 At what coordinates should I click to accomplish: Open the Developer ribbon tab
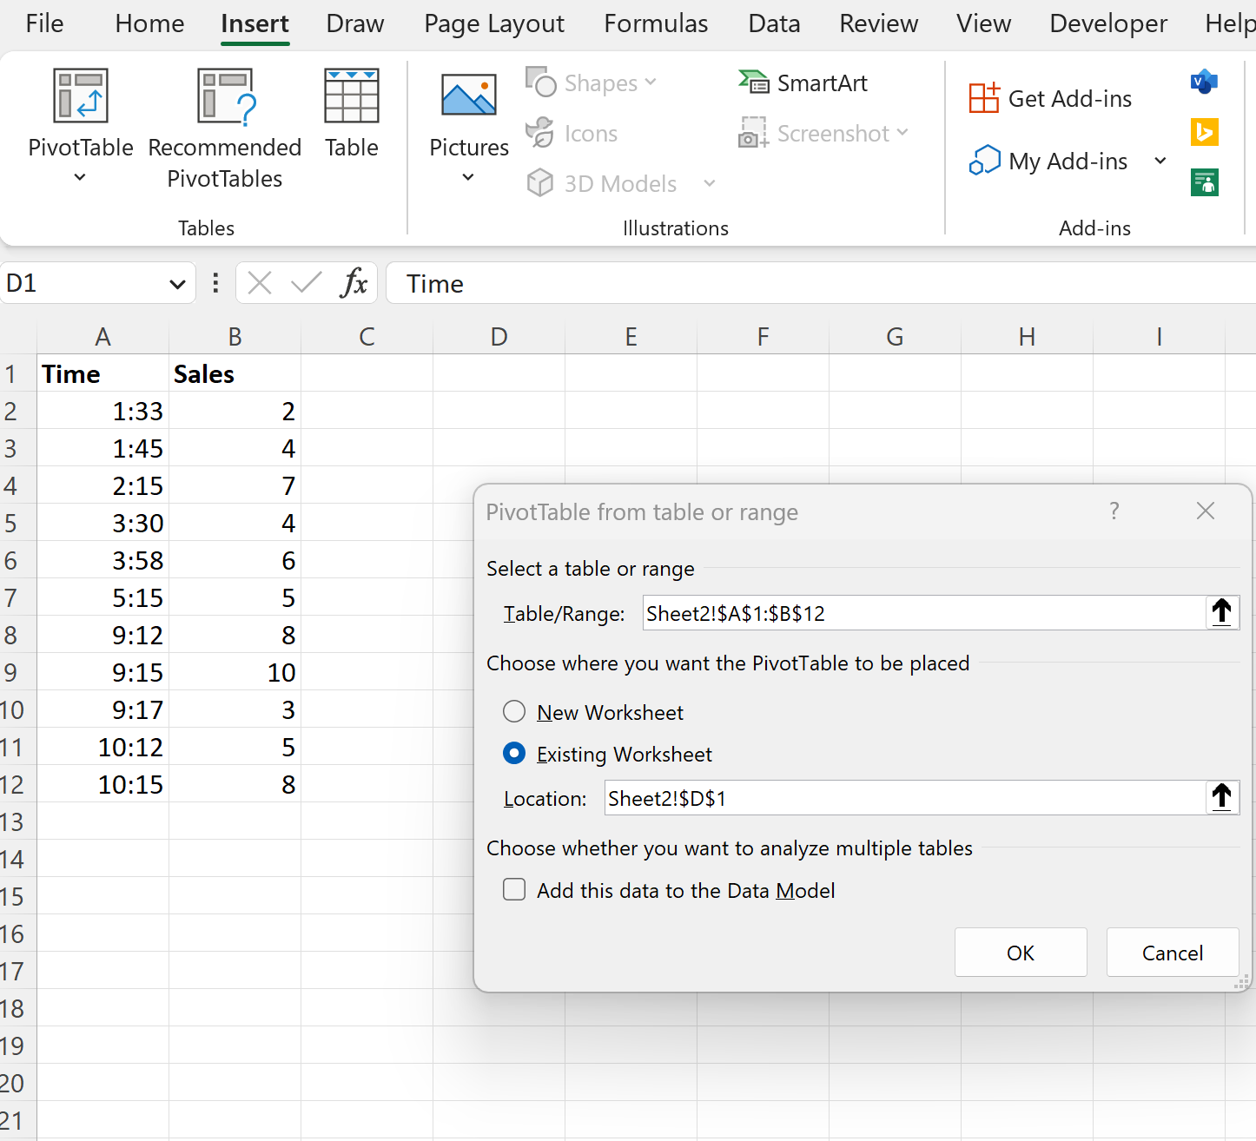[x=1107, y=23]
